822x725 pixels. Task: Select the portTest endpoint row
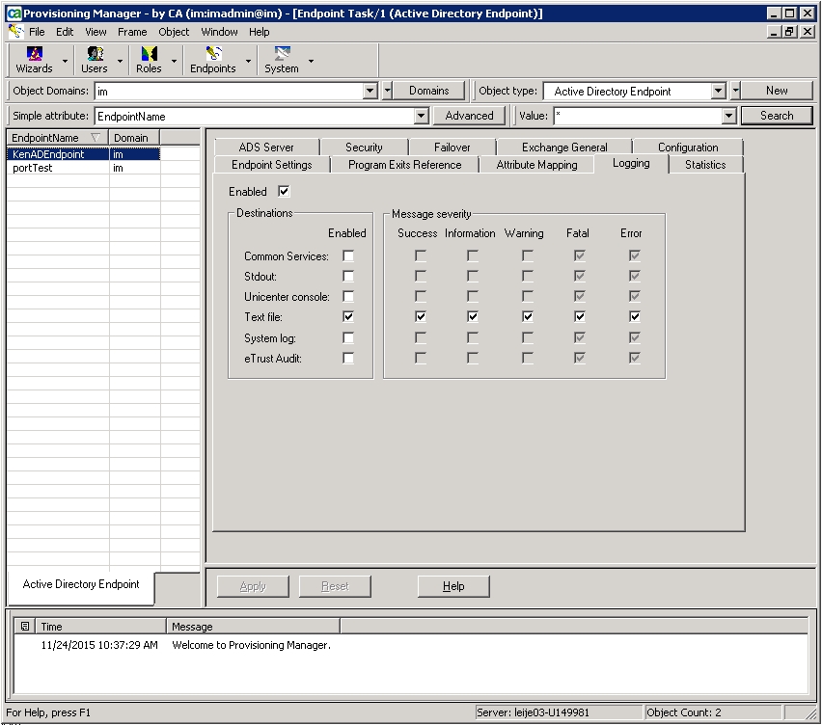(x=33, y=168)
